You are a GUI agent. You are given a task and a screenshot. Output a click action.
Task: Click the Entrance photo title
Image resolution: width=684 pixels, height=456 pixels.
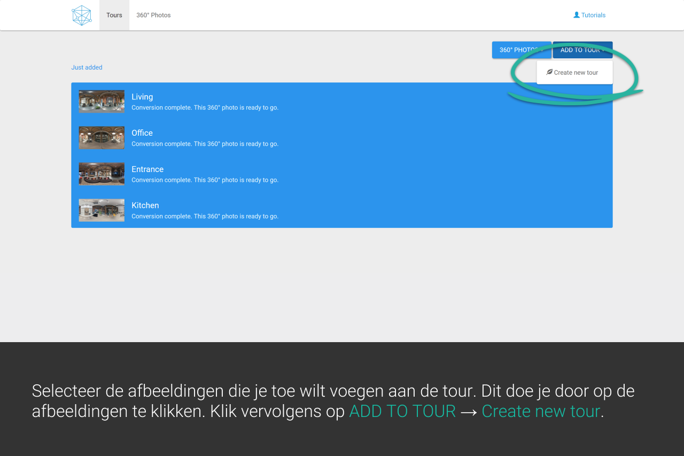147,169
